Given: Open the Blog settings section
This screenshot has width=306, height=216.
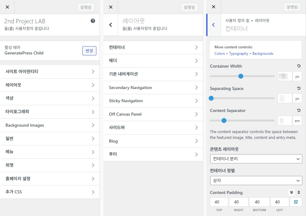Looking at the screenshot, I should 153,141.
